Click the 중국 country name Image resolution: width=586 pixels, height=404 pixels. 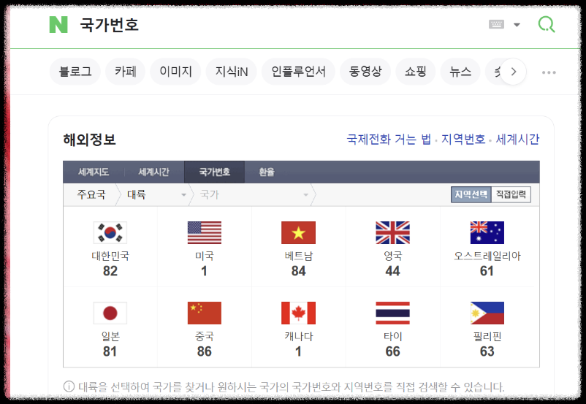(205, 337)
